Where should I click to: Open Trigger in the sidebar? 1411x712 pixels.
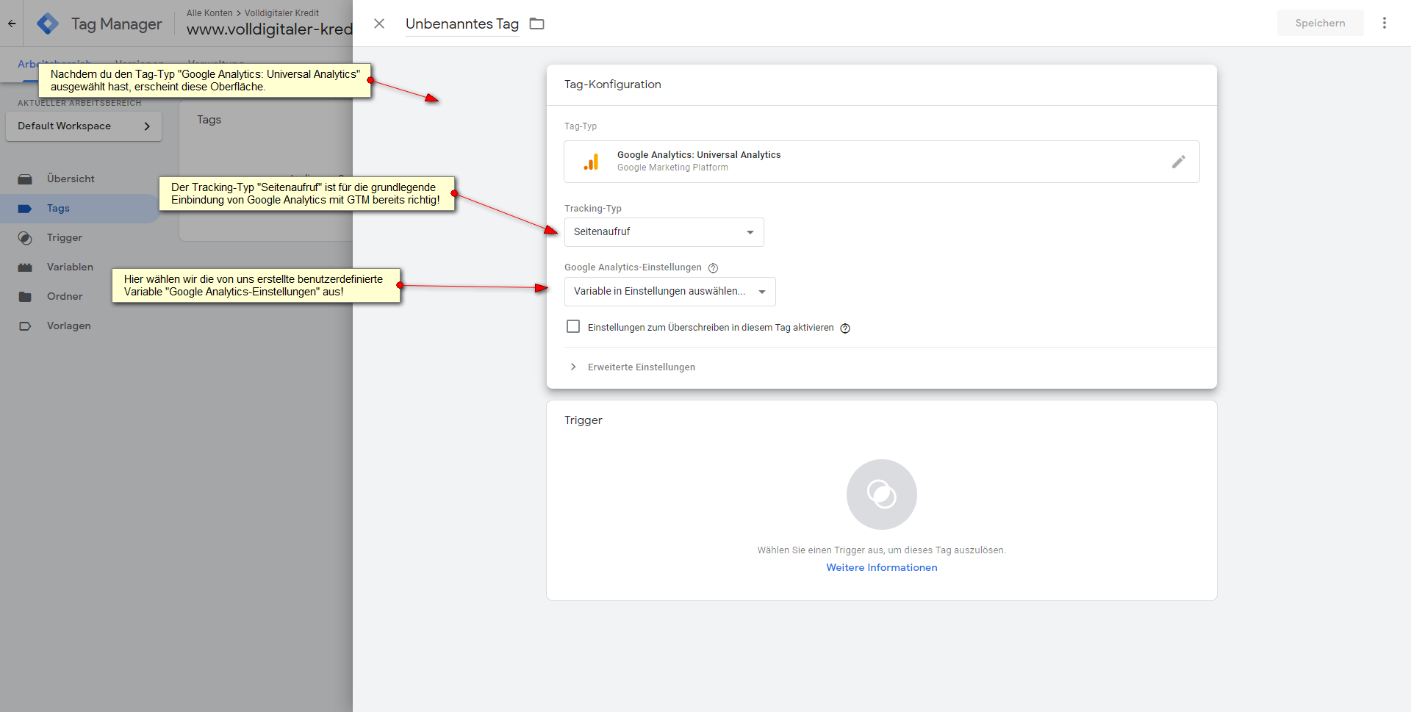(65, 237)
